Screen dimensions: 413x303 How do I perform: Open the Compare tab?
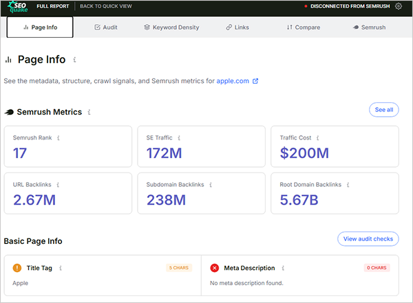point(304,27)
